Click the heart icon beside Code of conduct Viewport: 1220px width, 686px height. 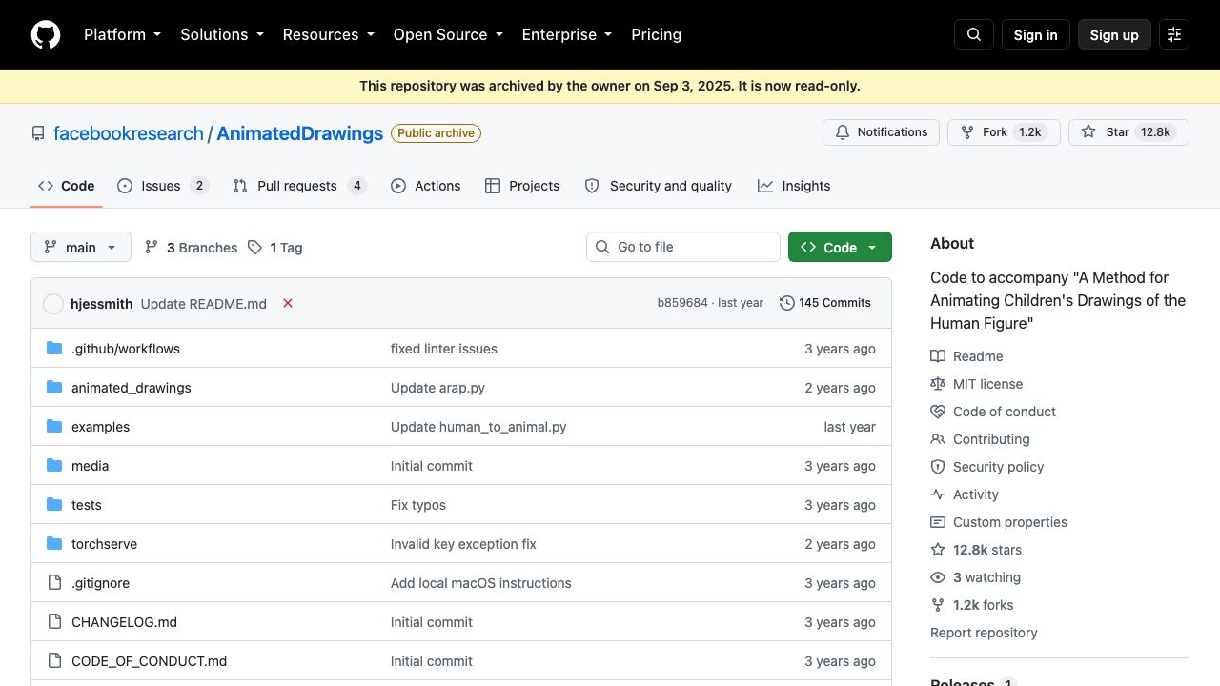click(938, 412)
